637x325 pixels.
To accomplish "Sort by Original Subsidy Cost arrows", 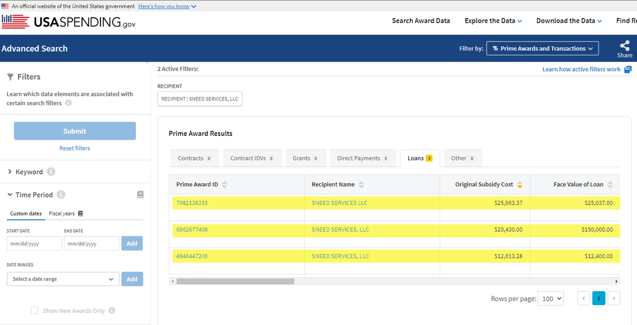I will click(x=520, y=184).
